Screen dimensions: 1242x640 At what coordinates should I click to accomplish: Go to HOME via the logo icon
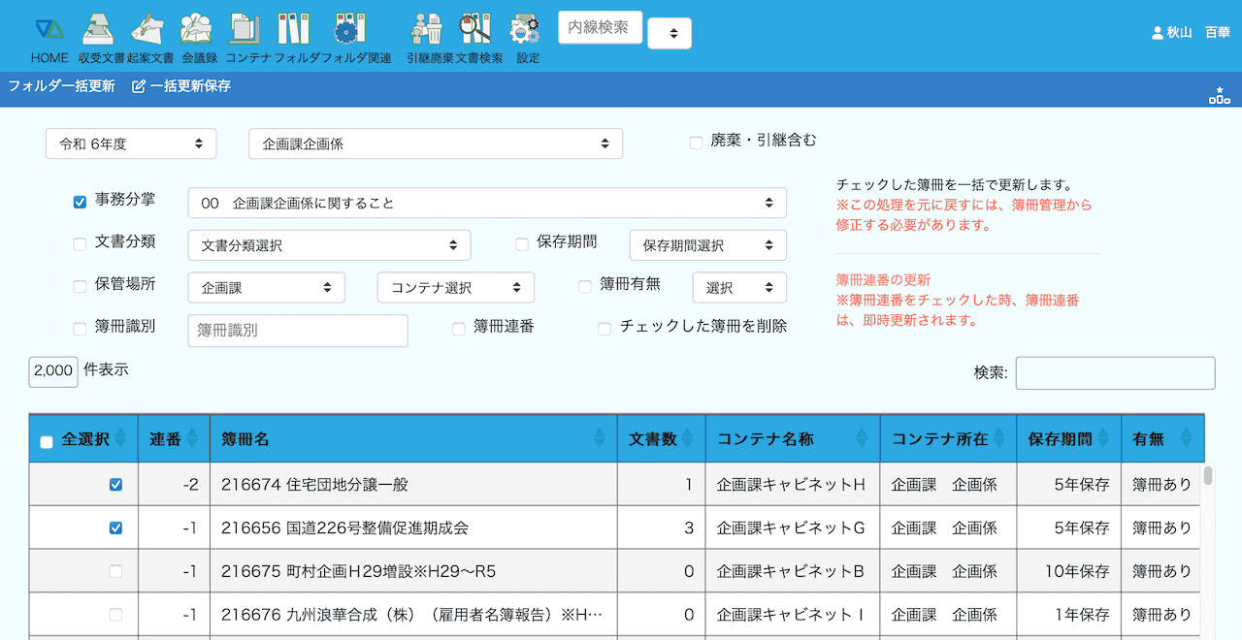click(x=49, y=31)
